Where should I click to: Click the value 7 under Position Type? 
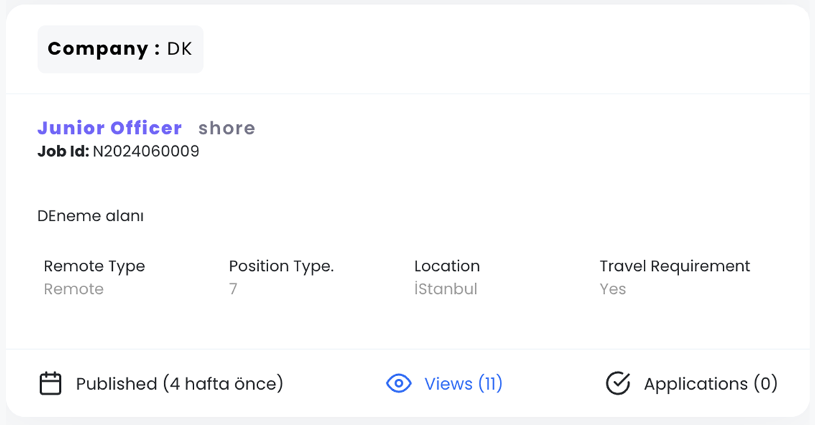[233, 289]
